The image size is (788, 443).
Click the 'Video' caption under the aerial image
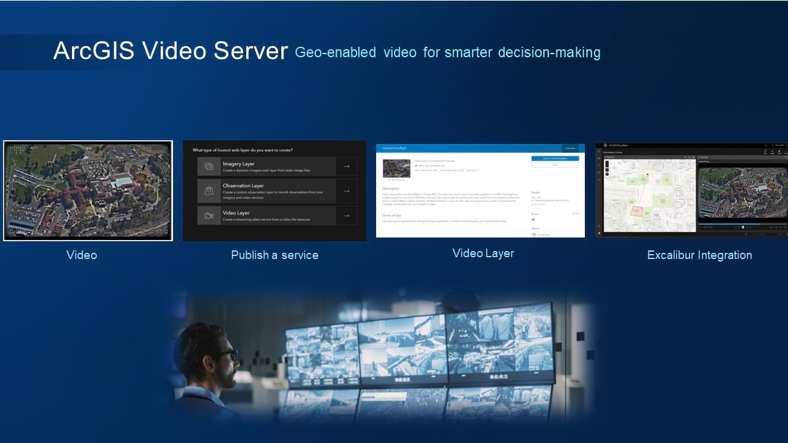[82, 255]
